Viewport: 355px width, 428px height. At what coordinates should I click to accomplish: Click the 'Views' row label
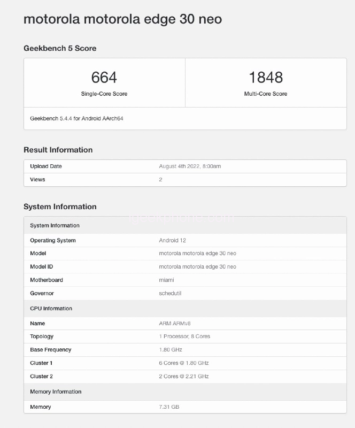37,180
